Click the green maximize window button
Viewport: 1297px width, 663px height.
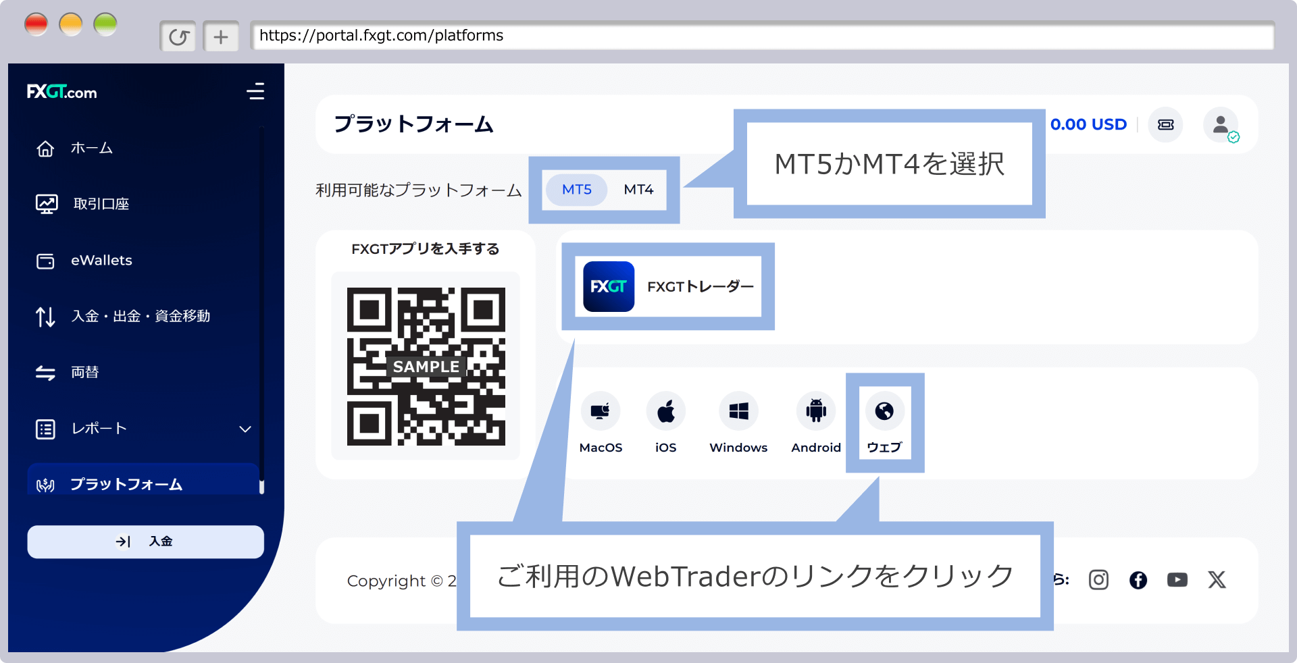pyautogui.click(x=105, y=24)
